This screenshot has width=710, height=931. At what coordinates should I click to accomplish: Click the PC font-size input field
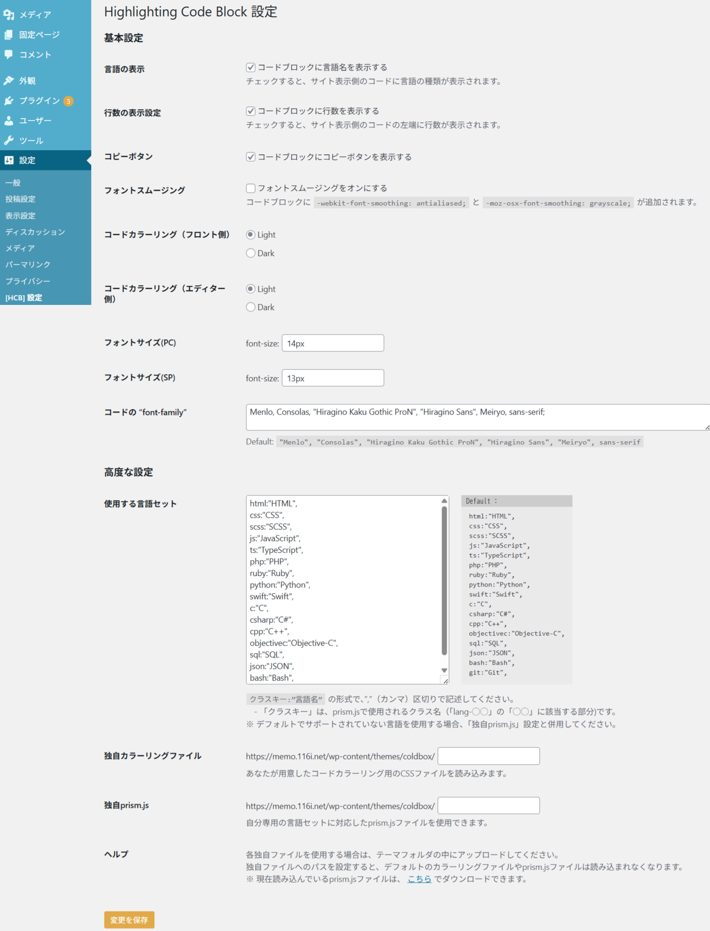pyautogui.click(x=332, y=343)
